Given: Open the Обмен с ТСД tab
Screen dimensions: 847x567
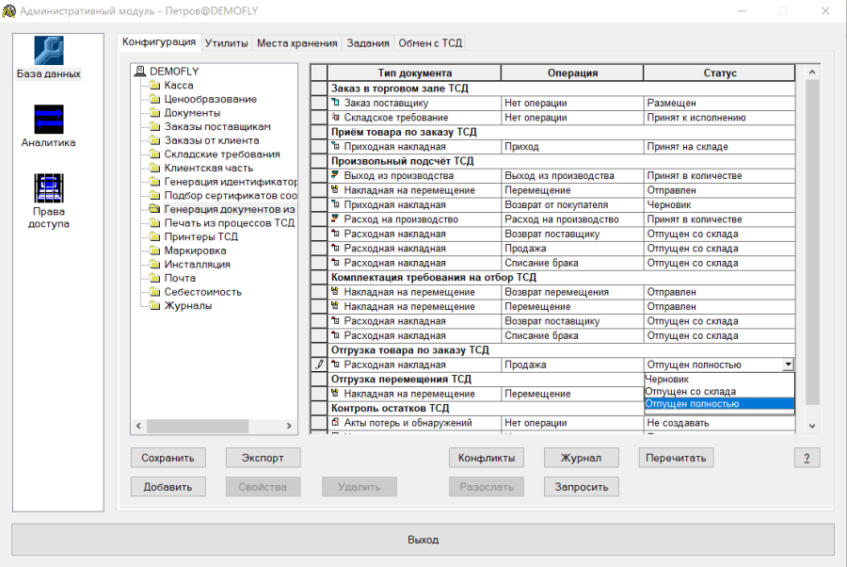Looking at the screenshot, I should (x=429, y=43).
